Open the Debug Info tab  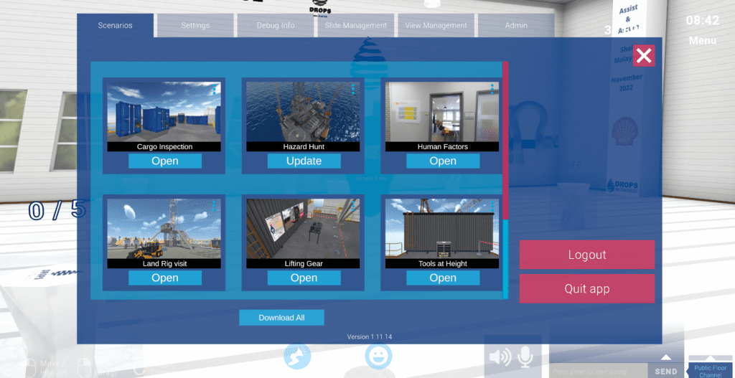click(x=276, y=25)
